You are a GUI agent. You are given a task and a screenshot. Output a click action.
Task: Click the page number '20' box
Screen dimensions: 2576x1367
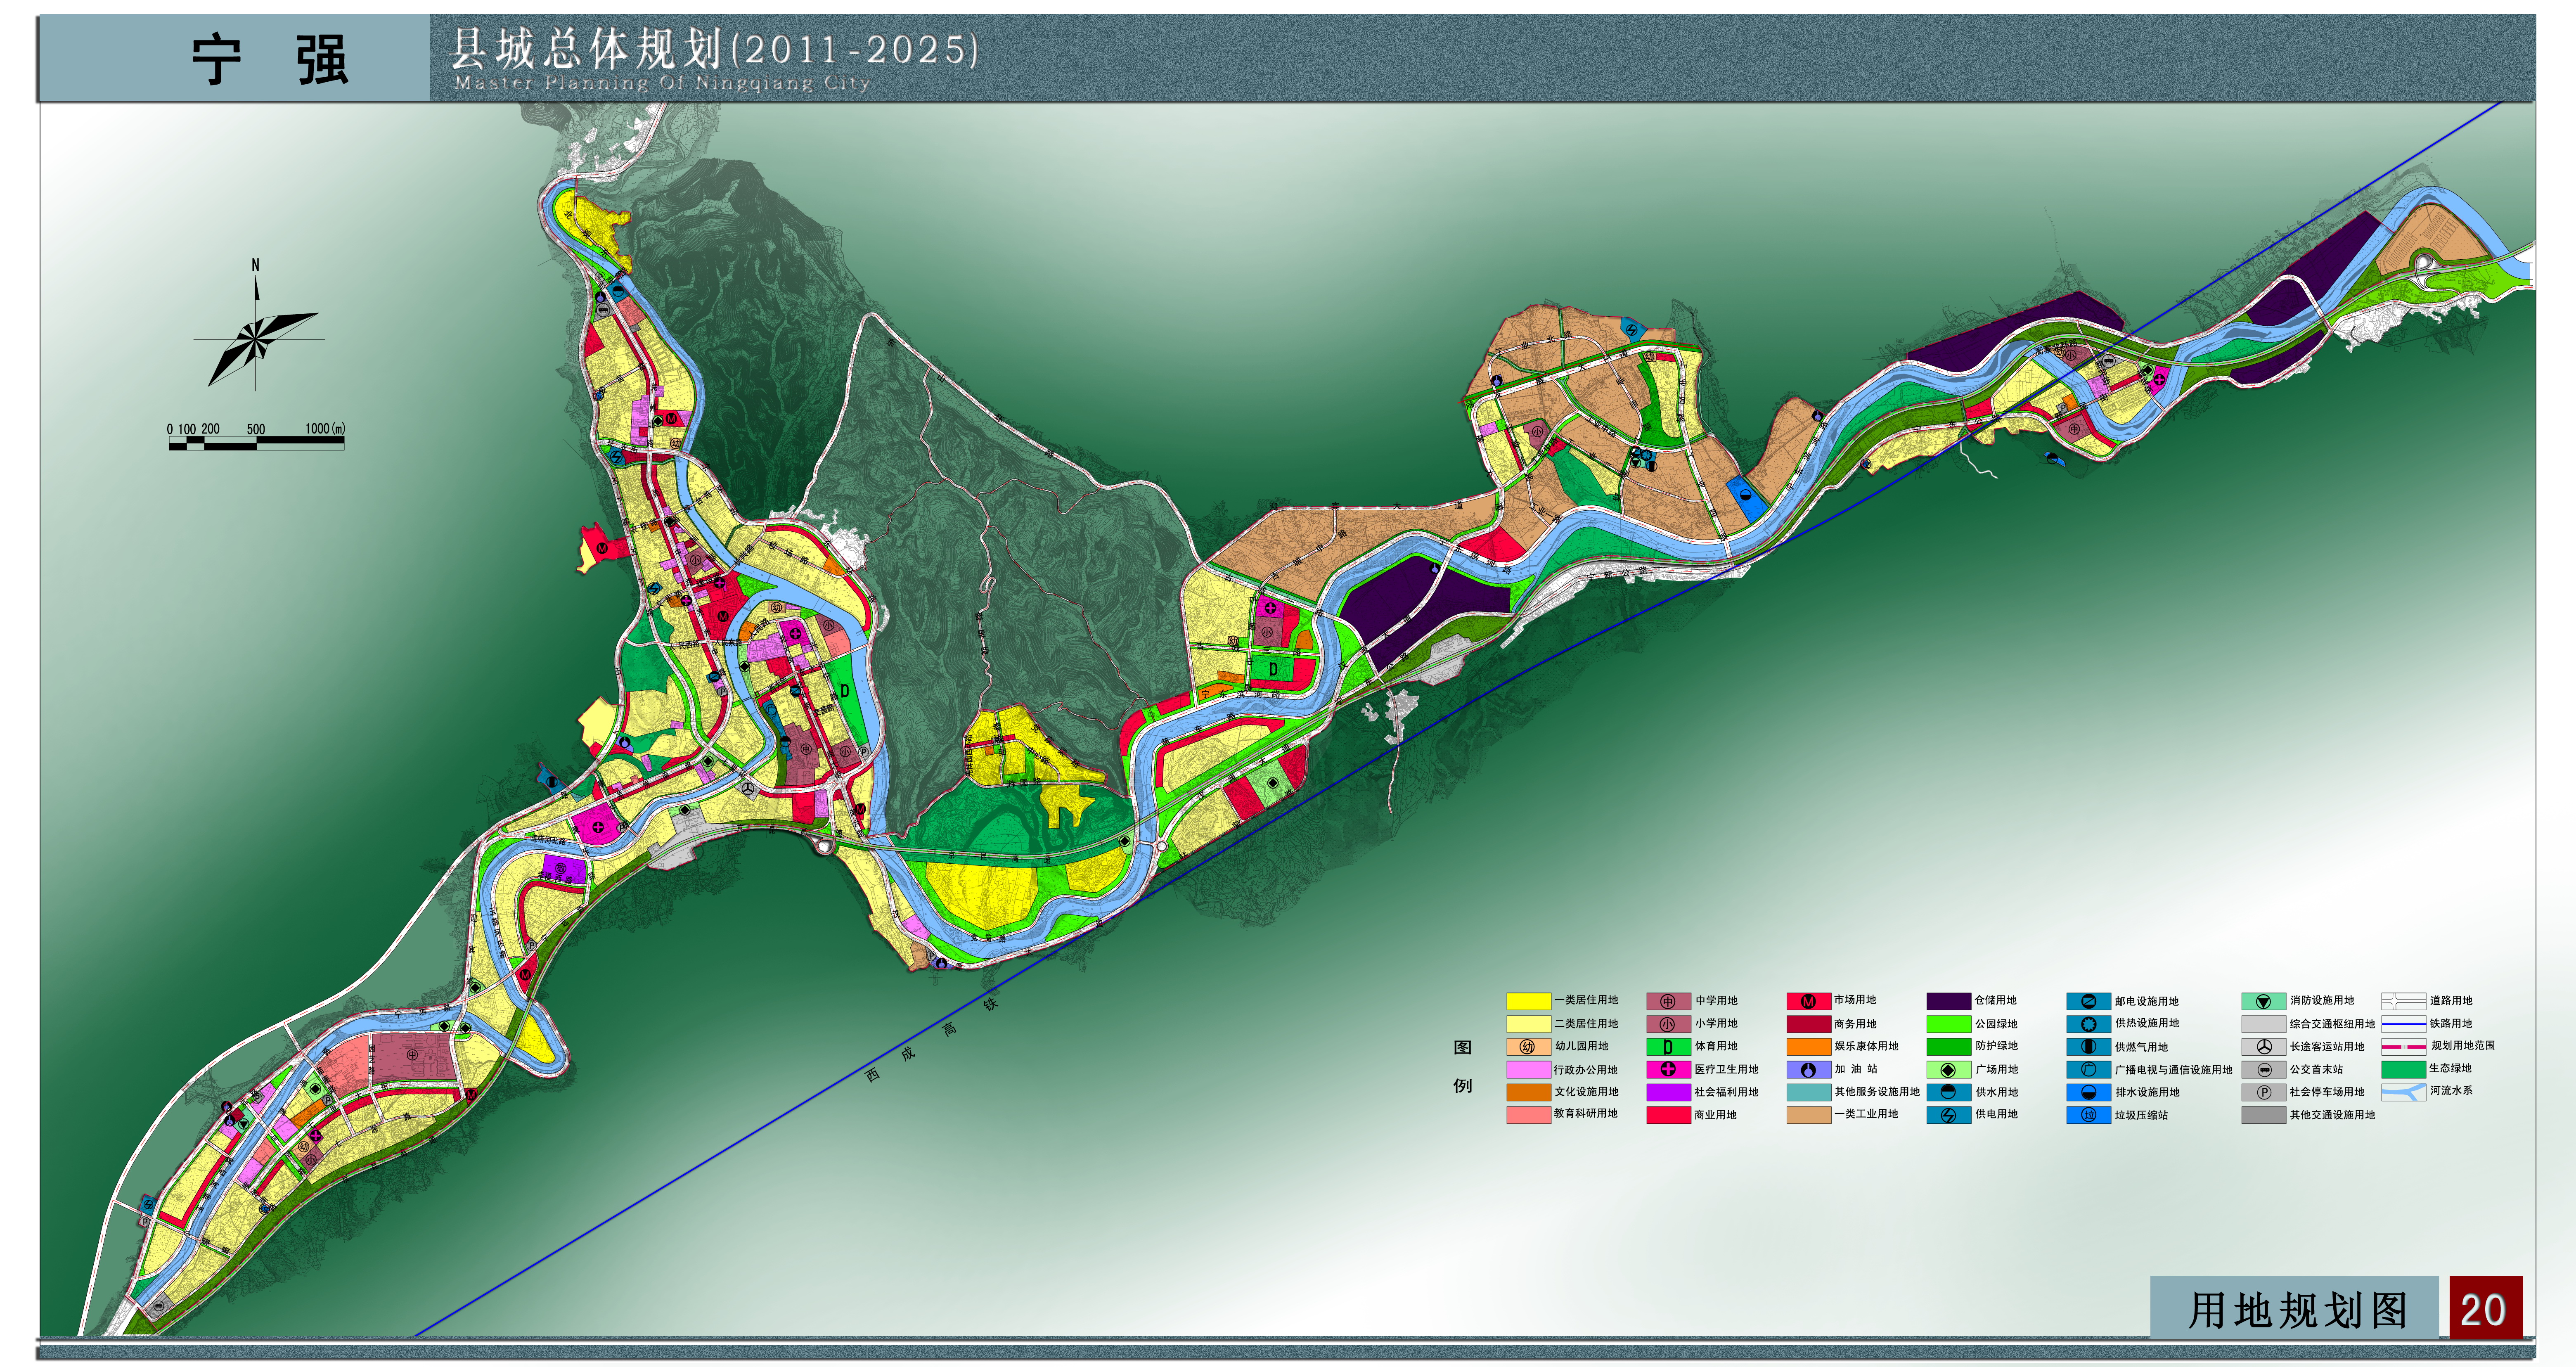(2485, 1308)
